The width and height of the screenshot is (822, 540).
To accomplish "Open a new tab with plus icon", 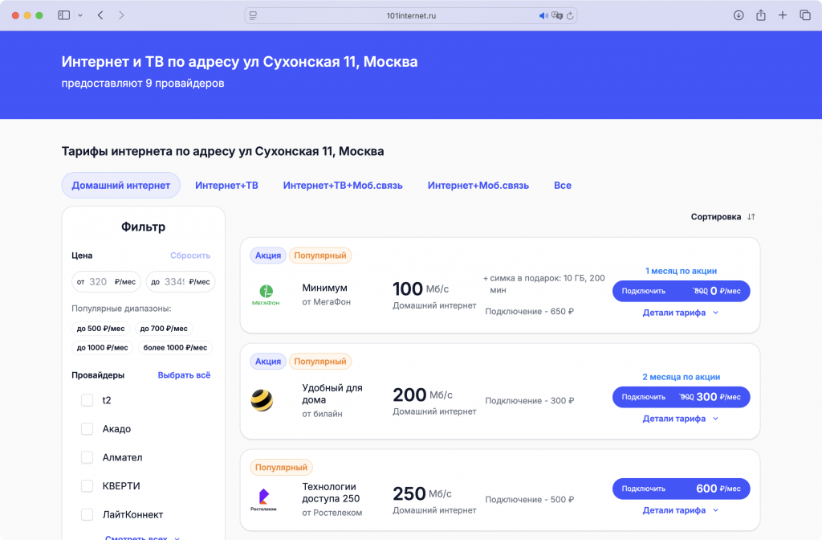I will coord(783,15).
